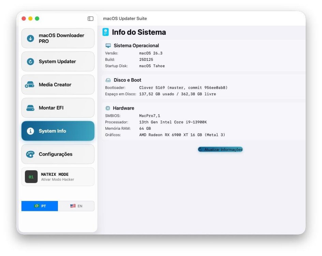
Task: Click the Info do Sistema header icon
Action: (105, 32)
